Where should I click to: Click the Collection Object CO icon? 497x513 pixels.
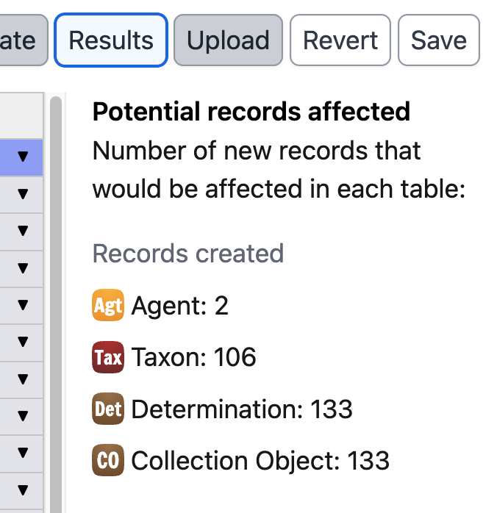click(x=107, y=461)
